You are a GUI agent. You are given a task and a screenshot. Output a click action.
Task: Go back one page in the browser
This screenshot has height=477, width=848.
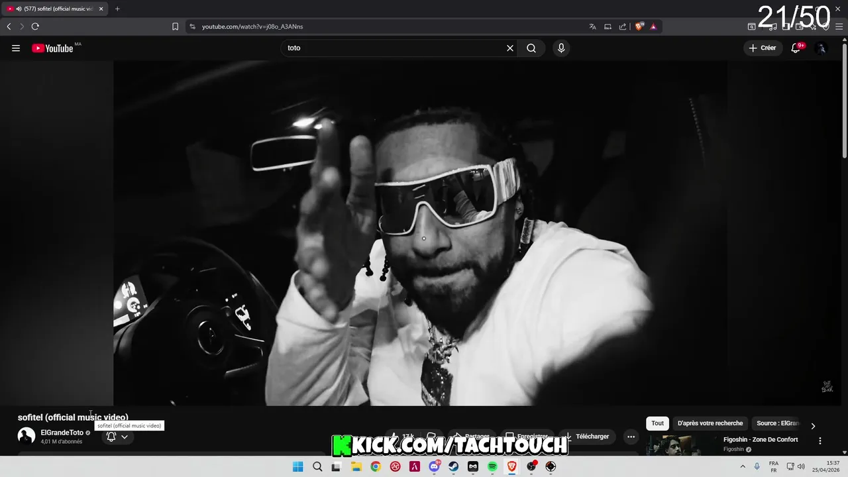pos(9,26)
